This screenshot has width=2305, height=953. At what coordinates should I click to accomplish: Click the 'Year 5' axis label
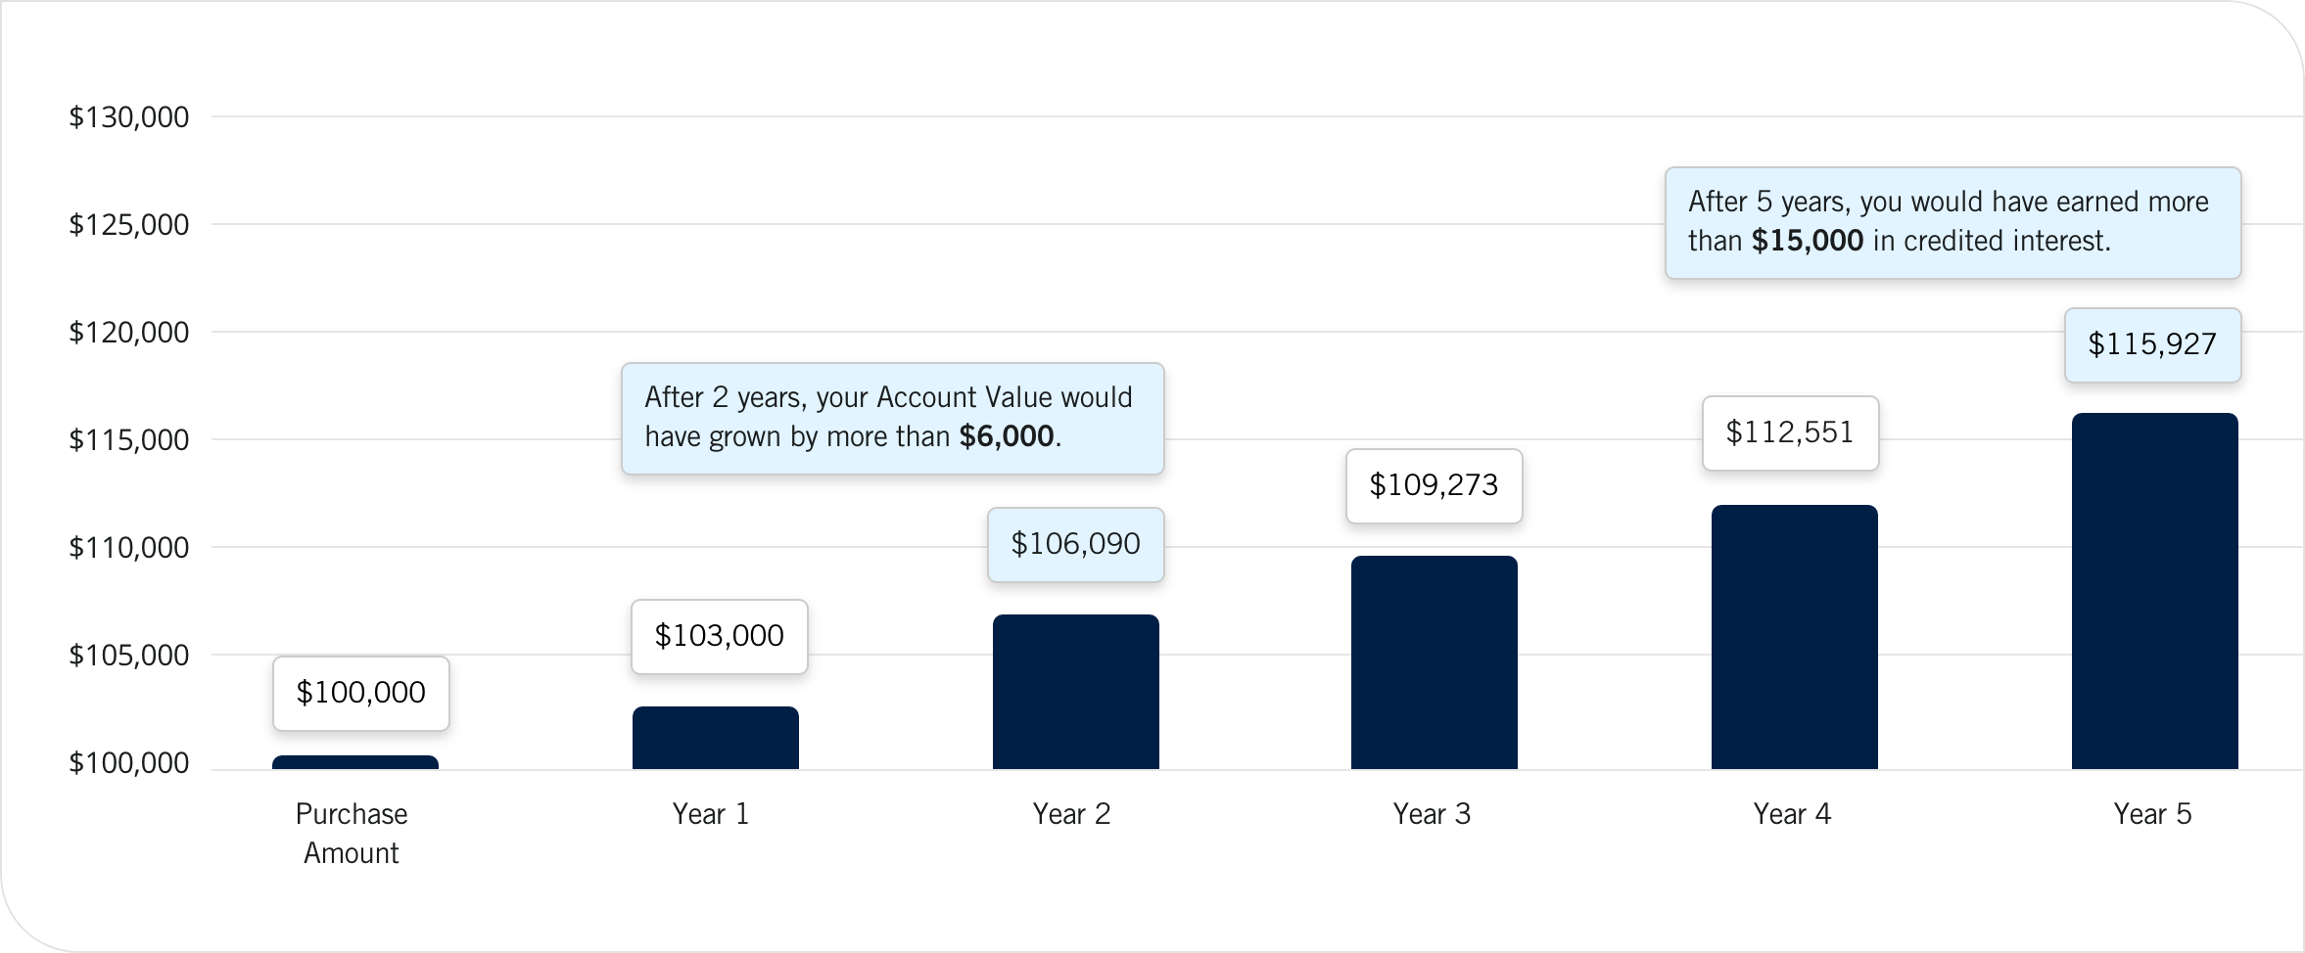pos(2152,814)
